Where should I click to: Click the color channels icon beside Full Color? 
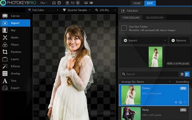point(29,10)
